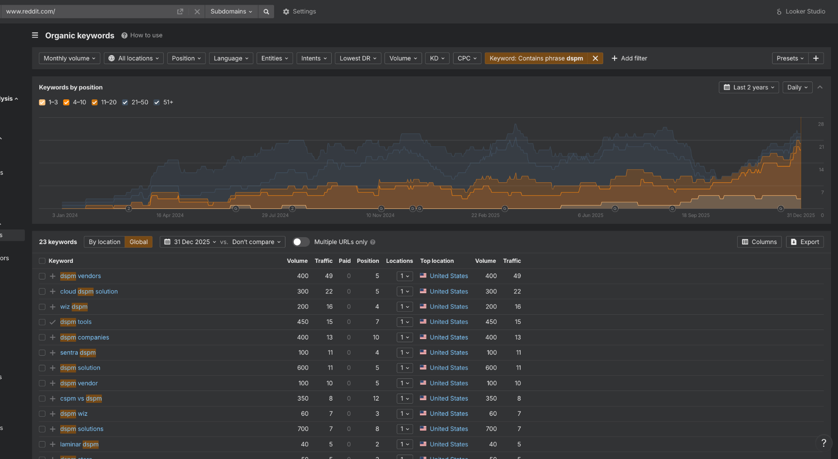Viewport: 838px width, 459px height.
Task: Select the checkmark next to 'dspm tools'
Action: coord(52,322)
